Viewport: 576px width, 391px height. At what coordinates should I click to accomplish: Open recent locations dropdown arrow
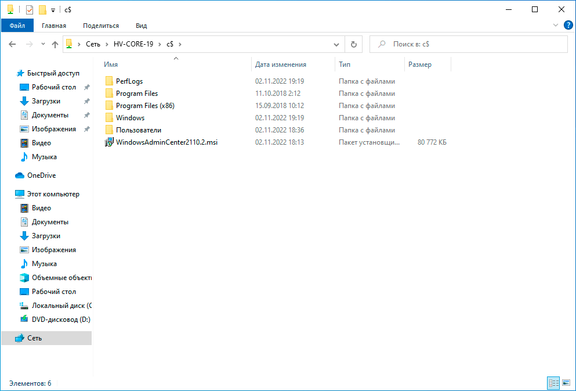pos(43,44)
